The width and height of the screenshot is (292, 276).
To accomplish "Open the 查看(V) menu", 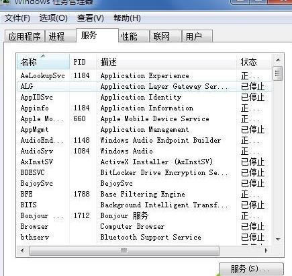I will [91, 18].
